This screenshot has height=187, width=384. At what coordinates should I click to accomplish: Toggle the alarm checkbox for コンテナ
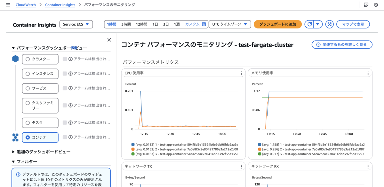pos(65,137)
